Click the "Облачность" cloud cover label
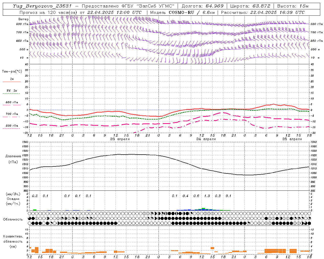The width and height of the screenshot is (324, 259). tap(13, 220)
